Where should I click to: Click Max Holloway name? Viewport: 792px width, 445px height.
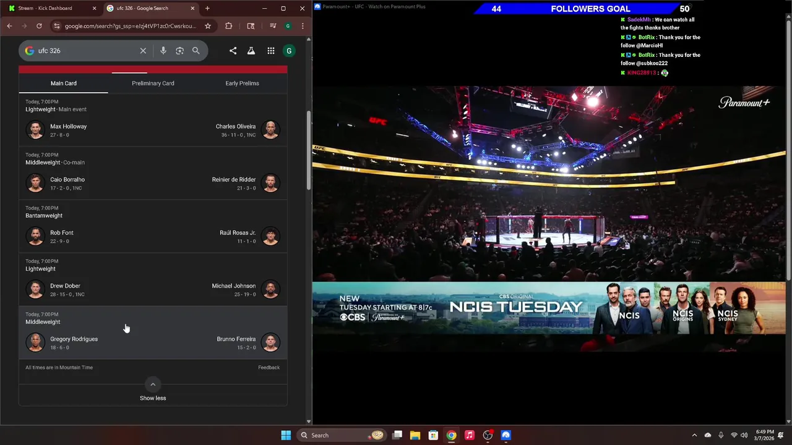68,127
